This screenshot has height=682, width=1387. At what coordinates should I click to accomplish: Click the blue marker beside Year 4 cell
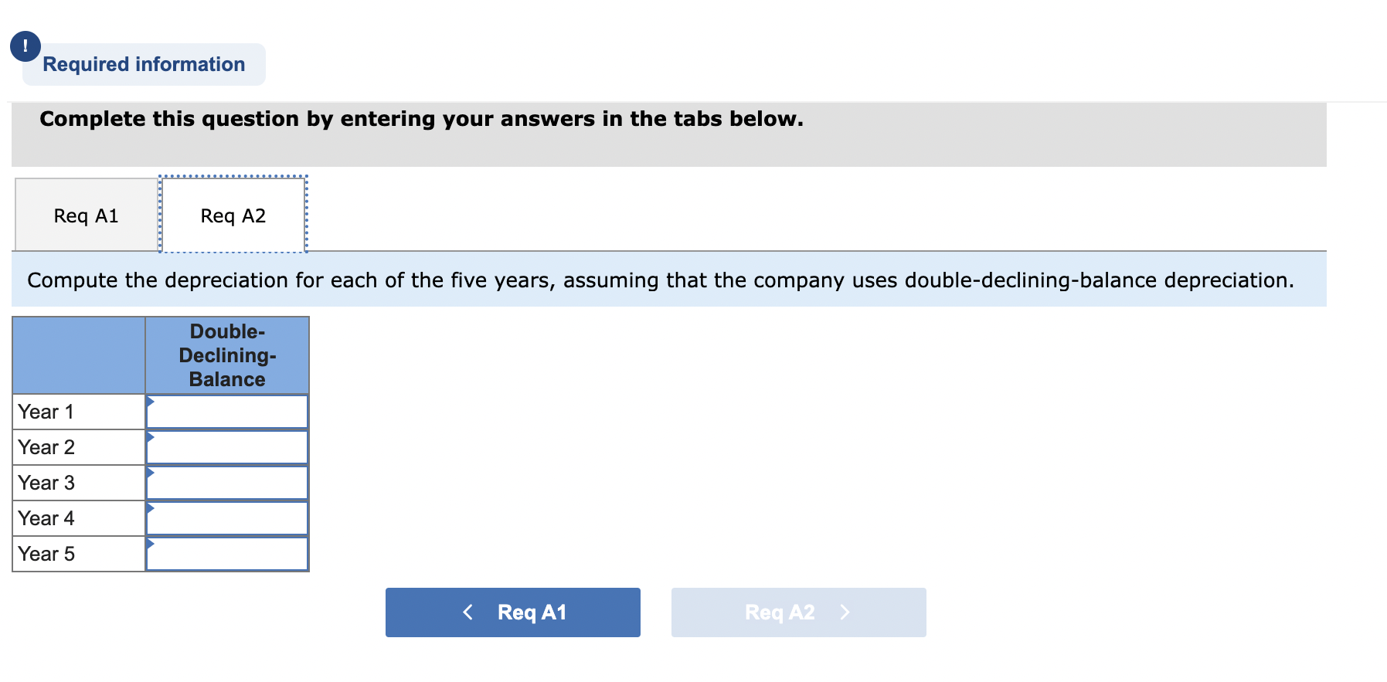(149, 508)
